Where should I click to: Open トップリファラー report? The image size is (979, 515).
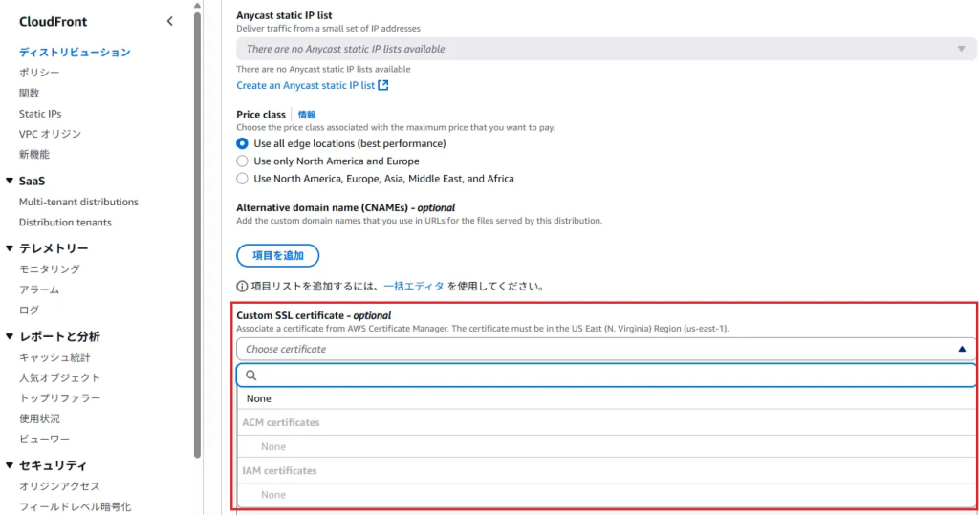(x=59, y=398)
